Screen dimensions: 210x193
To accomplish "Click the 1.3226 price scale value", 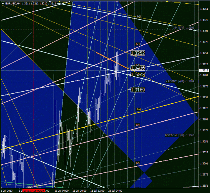I will point(204,64).
